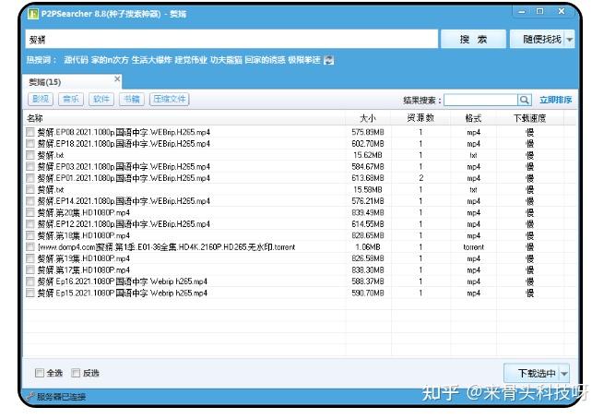The width and height of the screenshot is (604, 419).
Task: Check the EP08.2021.1080p mp4 file checkbox
Action: (x=30, y=132)
